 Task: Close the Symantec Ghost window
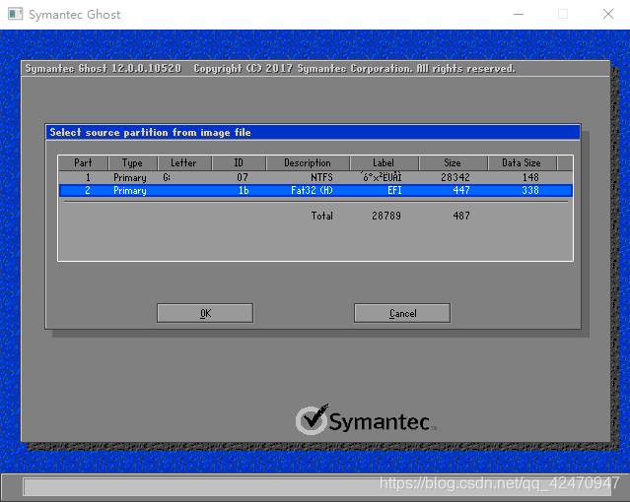pyautogui.click(x=608, y=14)
